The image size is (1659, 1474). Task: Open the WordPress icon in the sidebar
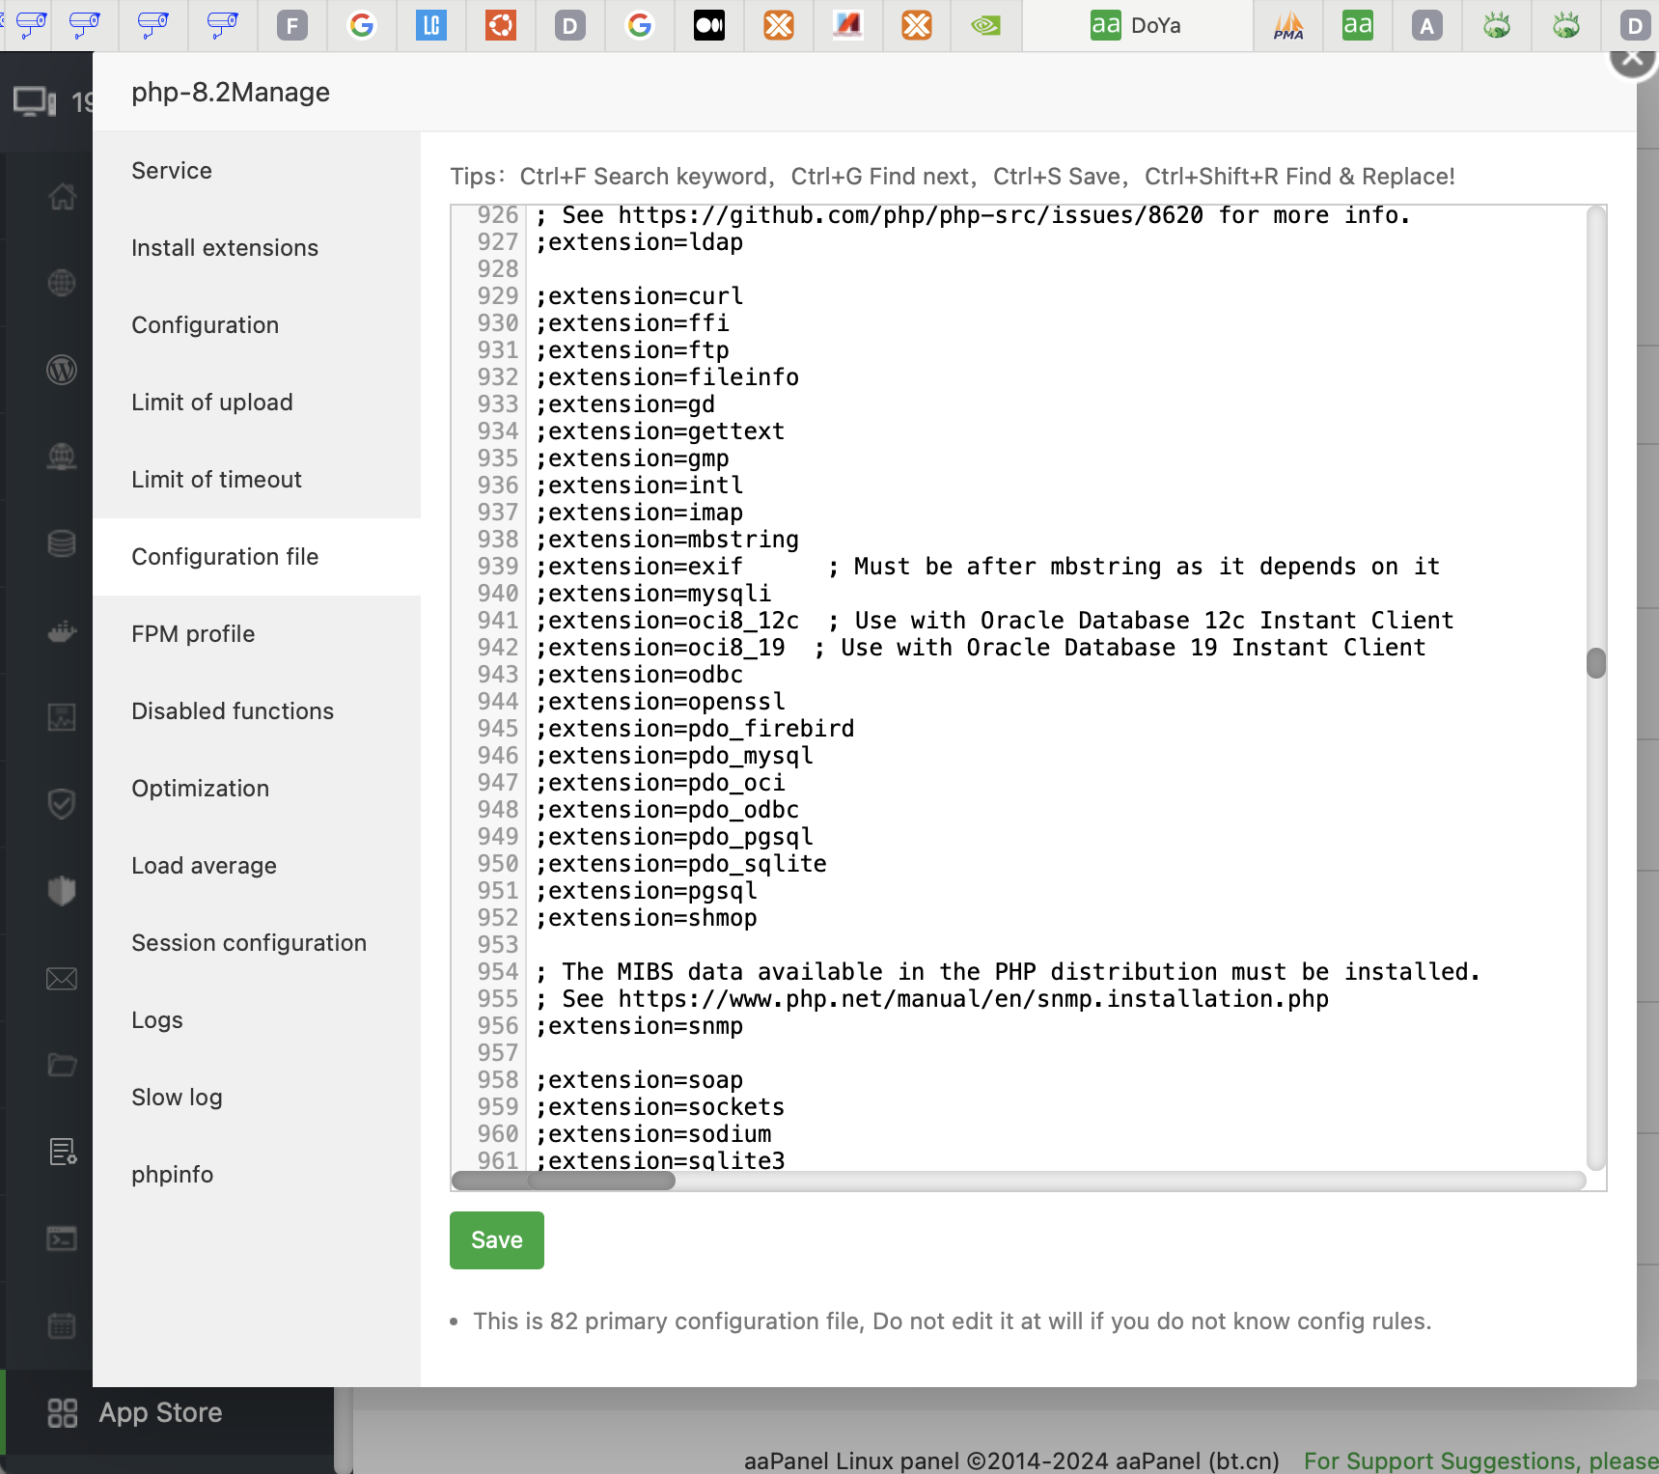[x=62, y=370]
